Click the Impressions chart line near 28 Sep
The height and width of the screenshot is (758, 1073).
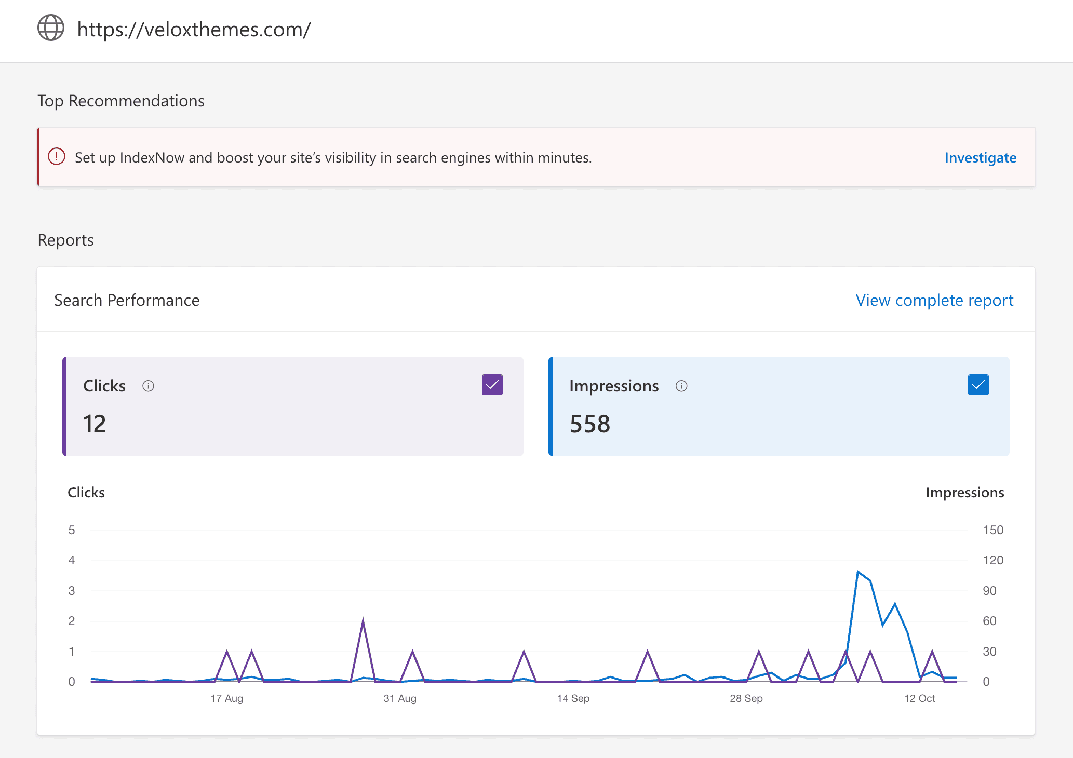pos(747,678)
